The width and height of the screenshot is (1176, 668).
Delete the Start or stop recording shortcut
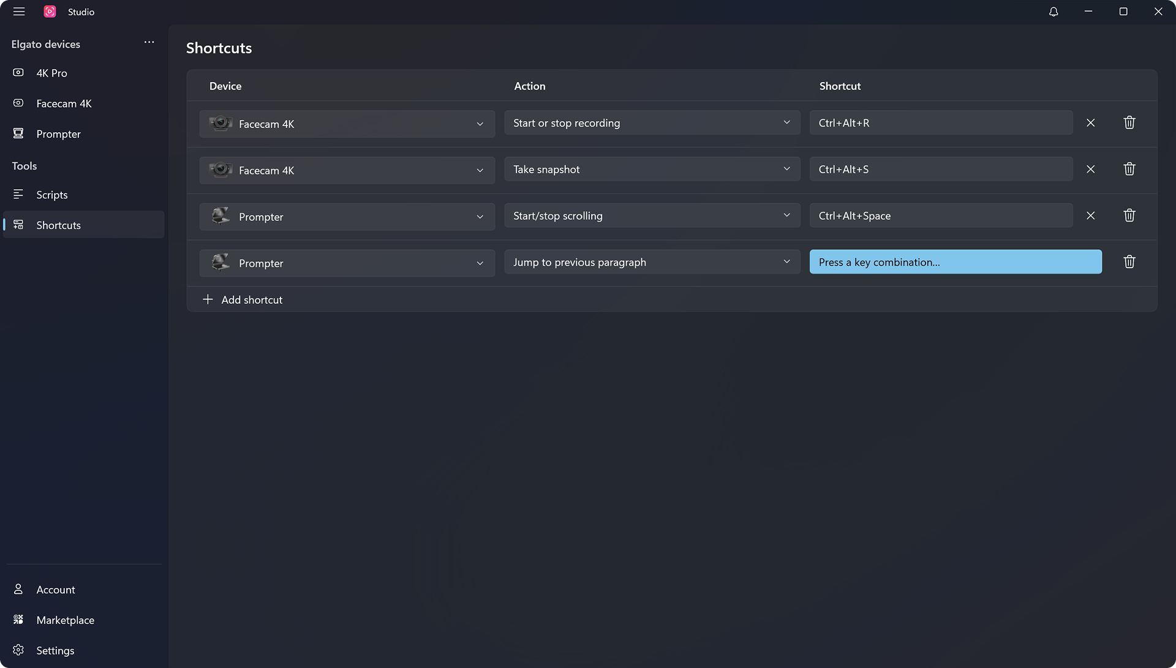coord(1129,122)
